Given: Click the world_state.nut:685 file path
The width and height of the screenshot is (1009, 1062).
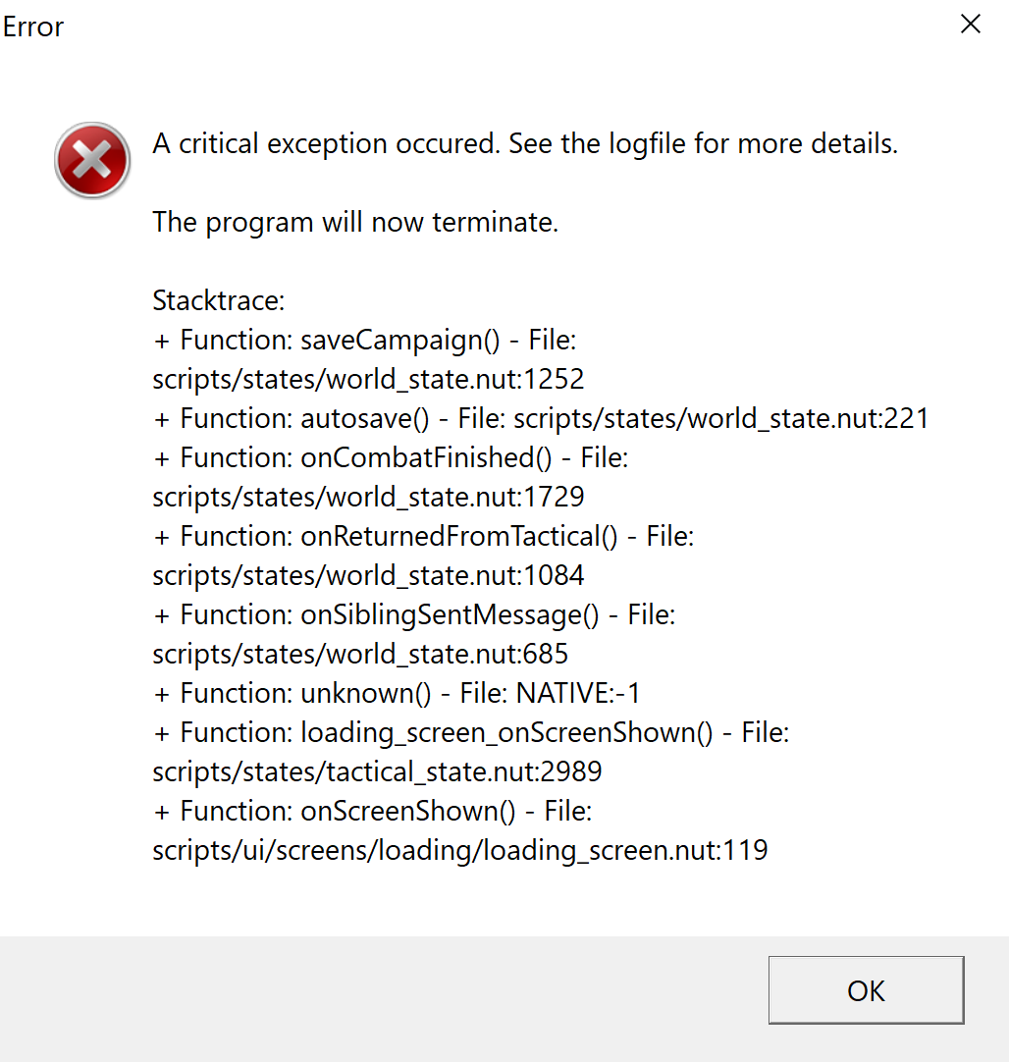Looking at the screenshot, I should 360,655.
